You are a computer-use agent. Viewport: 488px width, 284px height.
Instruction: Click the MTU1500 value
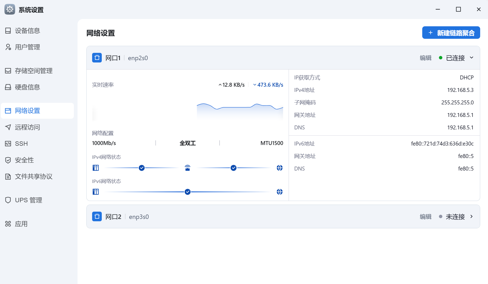pyautogui.click(x=272, y=143)
